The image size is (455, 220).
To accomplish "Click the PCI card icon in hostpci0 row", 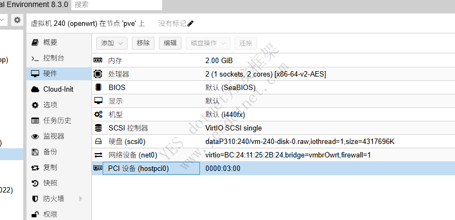I will pos(97,168).
